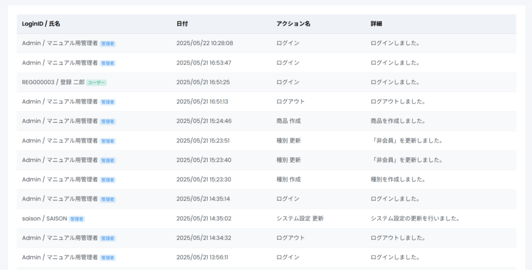Image resolution: width=532 pixels, height=270 pixels.
Task: Click the 商品 作成 action name
Action: coord(288,121)
